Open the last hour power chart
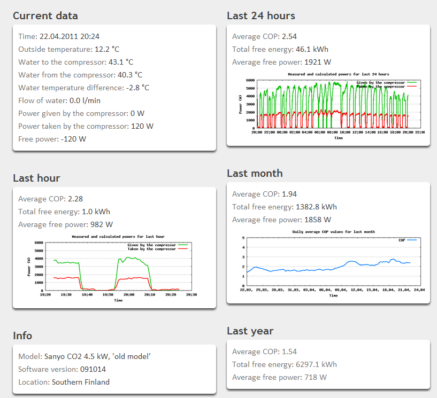This screenshot has width=437, height=398. pyautogui.click(x=114, y=268)
